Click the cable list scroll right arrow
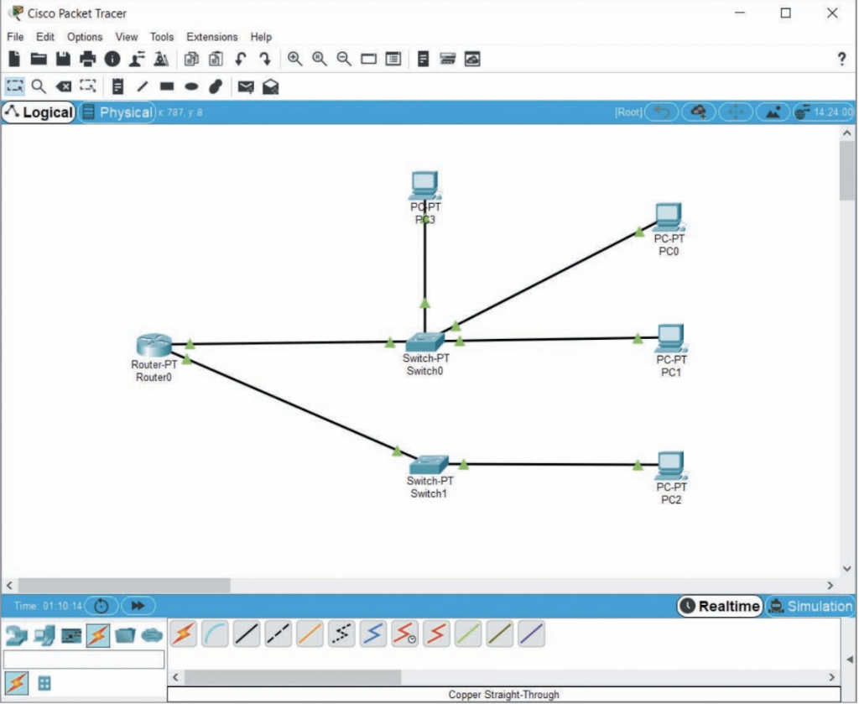Image resolution: width=859 pixels, height=704 pixels. 831,677
